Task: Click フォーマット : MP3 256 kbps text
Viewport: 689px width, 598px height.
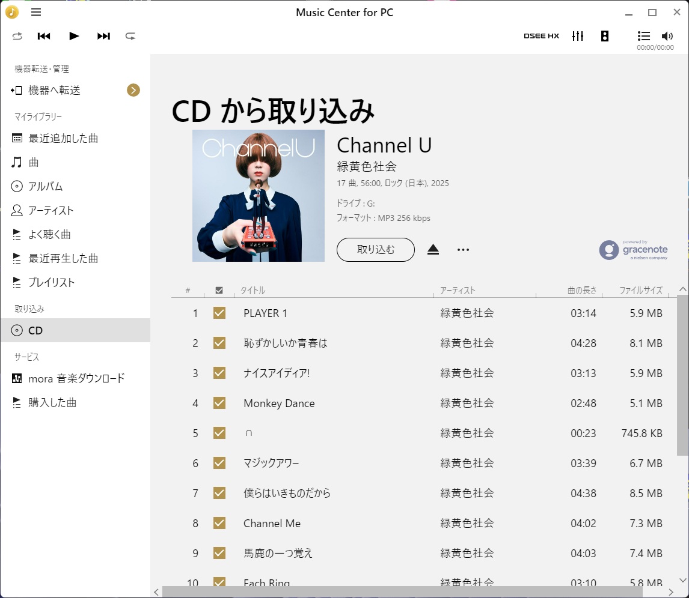Action: tap(383, 218)
